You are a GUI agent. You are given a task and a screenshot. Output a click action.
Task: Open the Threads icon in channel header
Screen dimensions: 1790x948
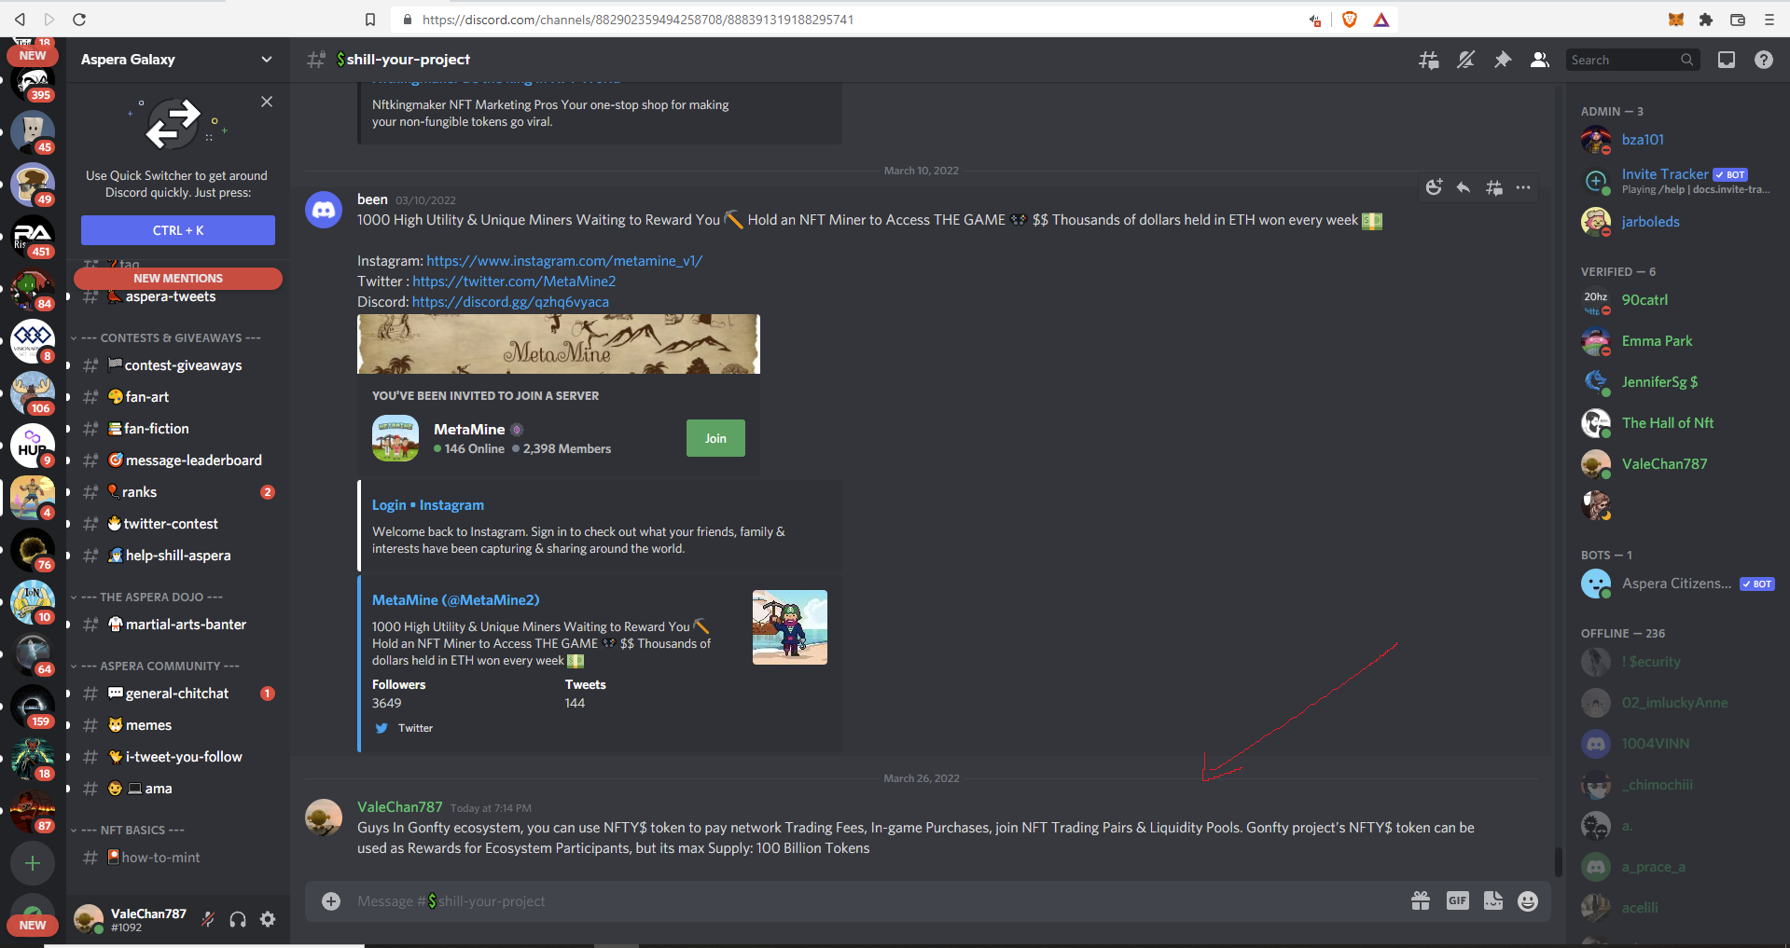click(x=1428, y=60)
